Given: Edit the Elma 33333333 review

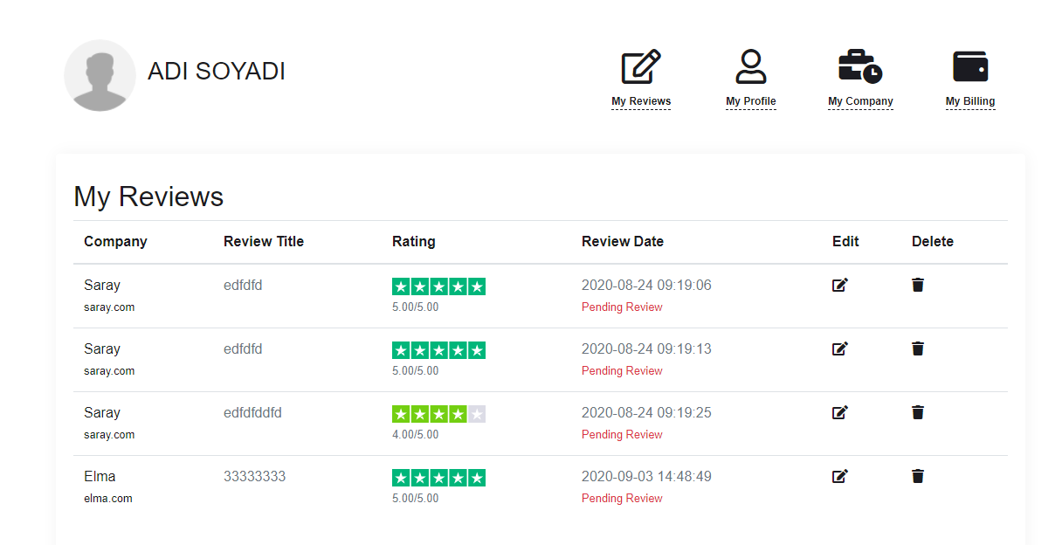Looking at the screenshot, I should tap(840, 476).
